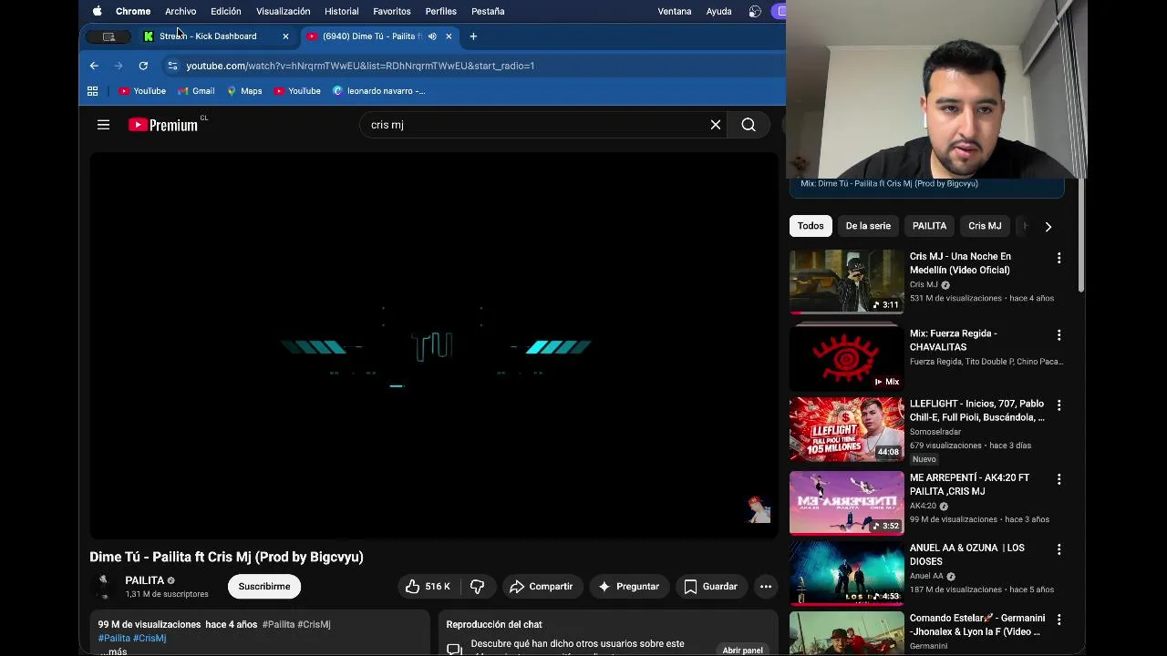The width and height of the screenshot is (1167, 656).
Task: Clear the cris mj search text
Action: click(x=716, y=125)
